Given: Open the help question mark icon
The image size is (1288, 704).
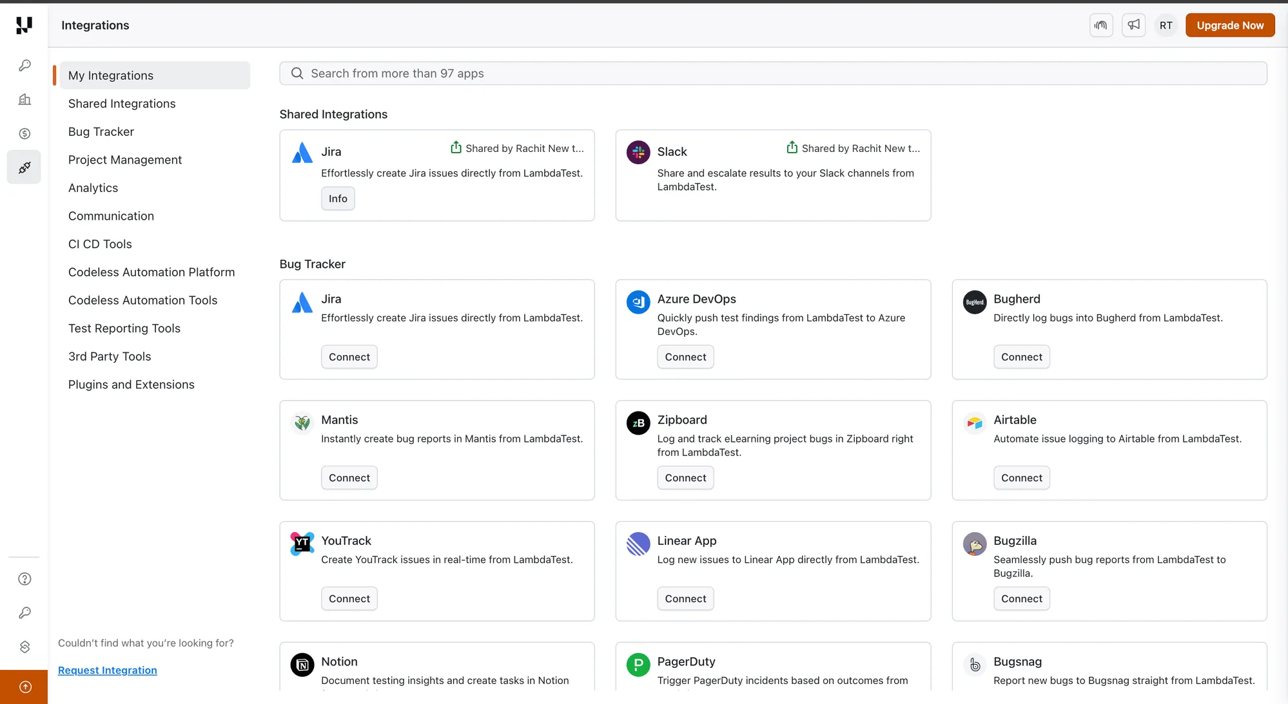Looking at the screenshot, I should click(24, 579).
